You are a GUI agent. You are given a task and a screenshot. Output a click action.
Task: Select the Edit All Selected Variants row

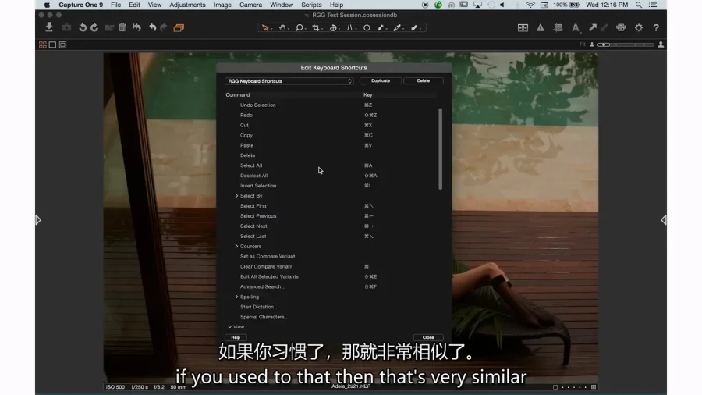tap(331, 276)
